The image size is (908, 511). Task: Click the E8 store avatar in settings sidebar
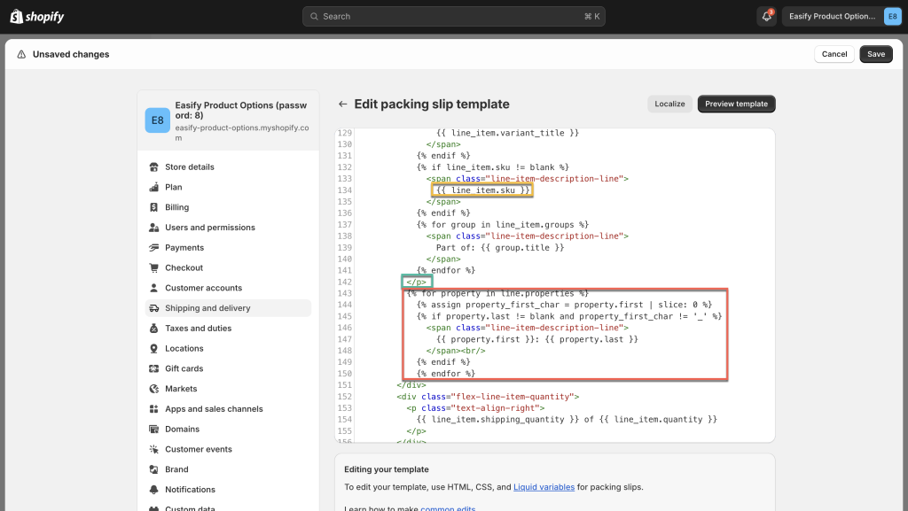[157, 120]
